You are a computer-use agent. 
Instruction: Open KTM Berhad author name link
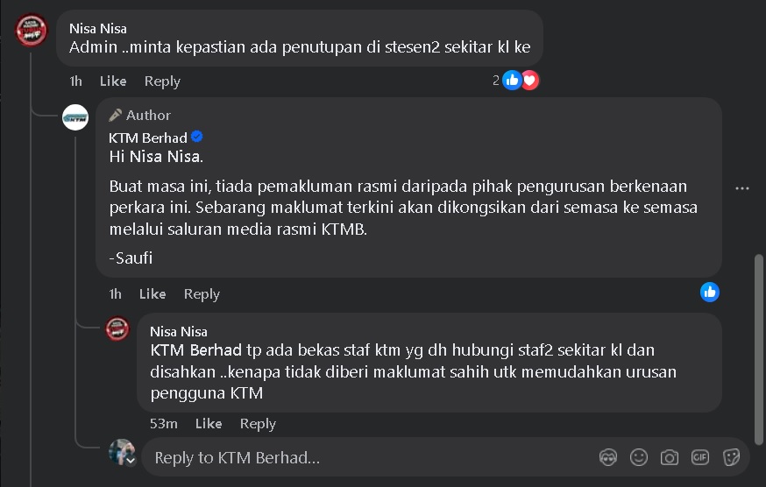(147, 138)
